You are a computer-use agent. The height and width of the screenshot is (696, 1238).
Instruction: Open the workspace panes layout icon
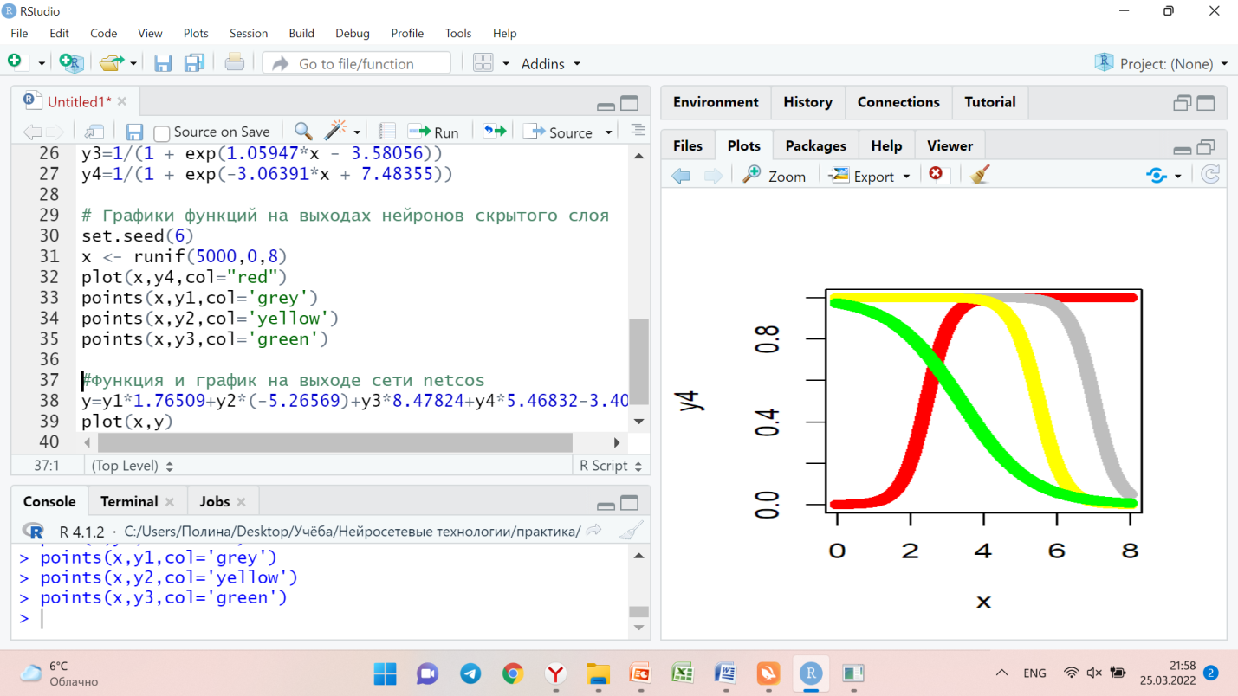(x=483, y=62)
